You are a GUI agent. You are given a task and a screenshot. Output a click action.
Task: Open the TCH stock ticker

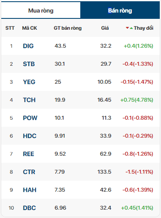[x=29, y=100]
